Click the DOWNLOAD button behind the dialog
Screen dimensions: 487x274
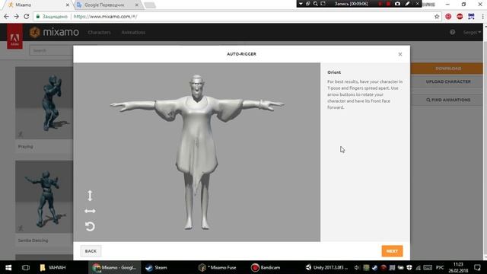tap(448, 68)
